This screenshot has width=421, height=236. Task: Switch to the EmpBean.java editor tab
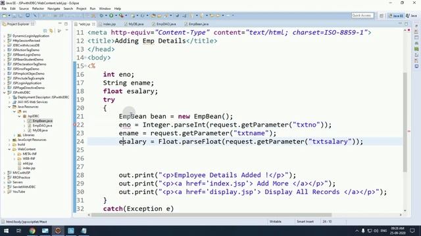click(x=197, y=24)
